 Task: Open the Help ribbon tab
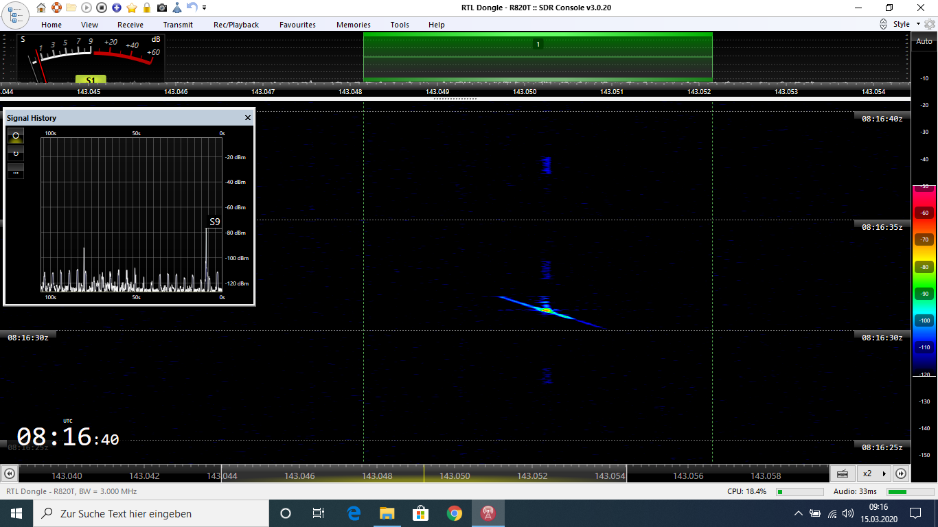point(437,25)
